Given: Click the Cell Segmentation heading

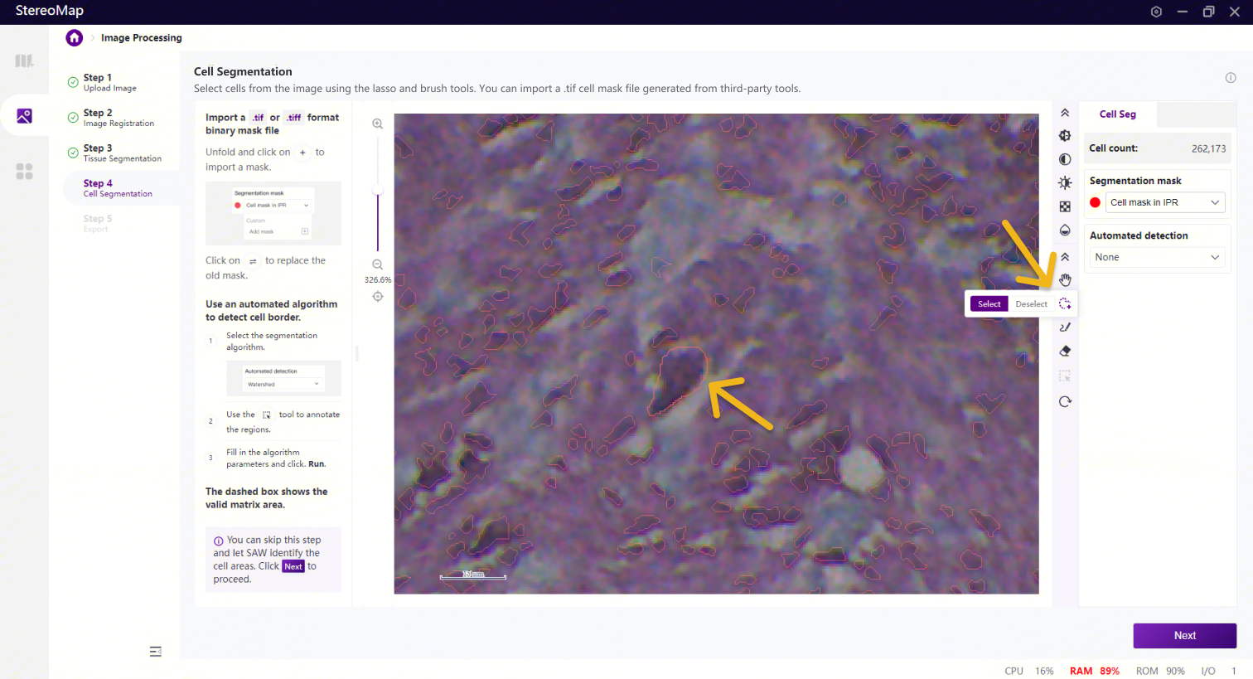Looking at the screenshot, I should coord(243,71).
